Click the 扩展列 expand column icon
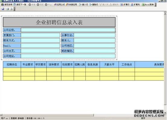Image resolution: width=167 pixels, height=120 pixels. coord(135,5)
